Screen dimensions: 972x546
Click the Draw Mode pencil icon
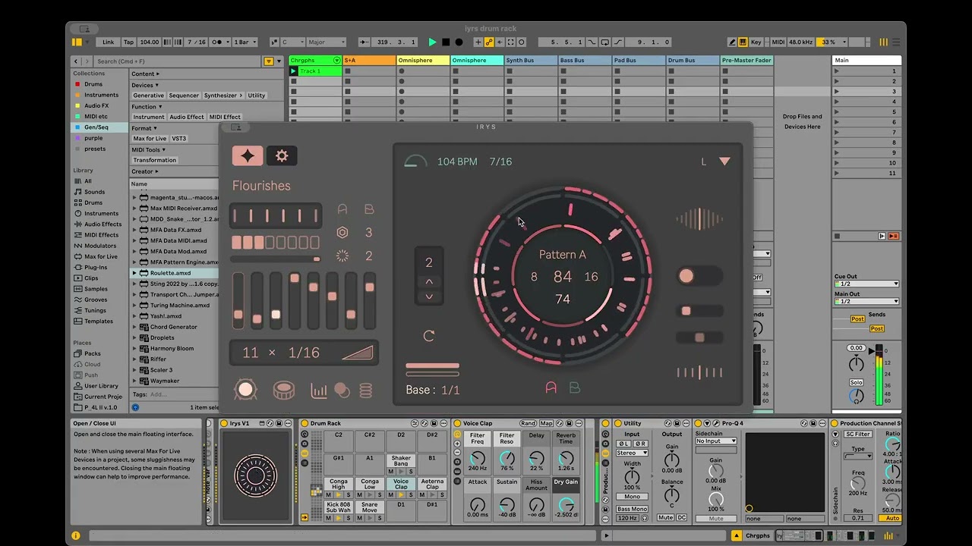coord(732,42)
